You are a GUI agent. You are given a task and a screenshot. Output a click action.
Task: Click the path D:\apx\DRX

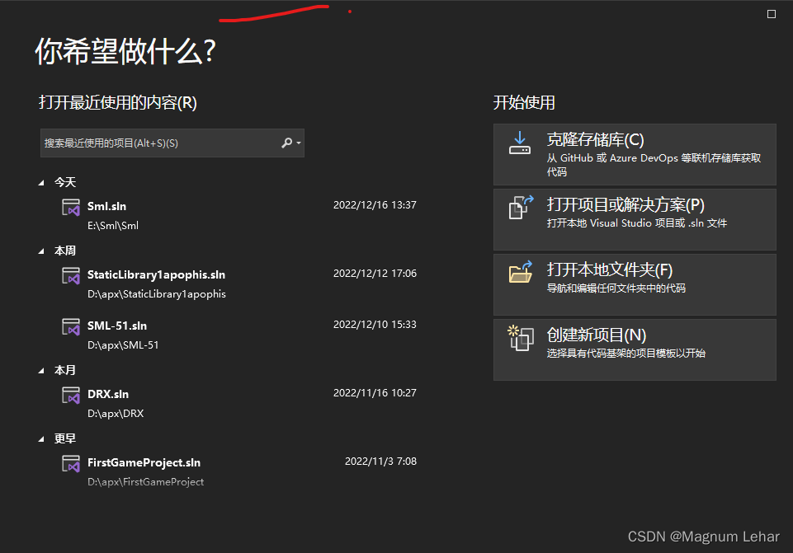[116, 414]
